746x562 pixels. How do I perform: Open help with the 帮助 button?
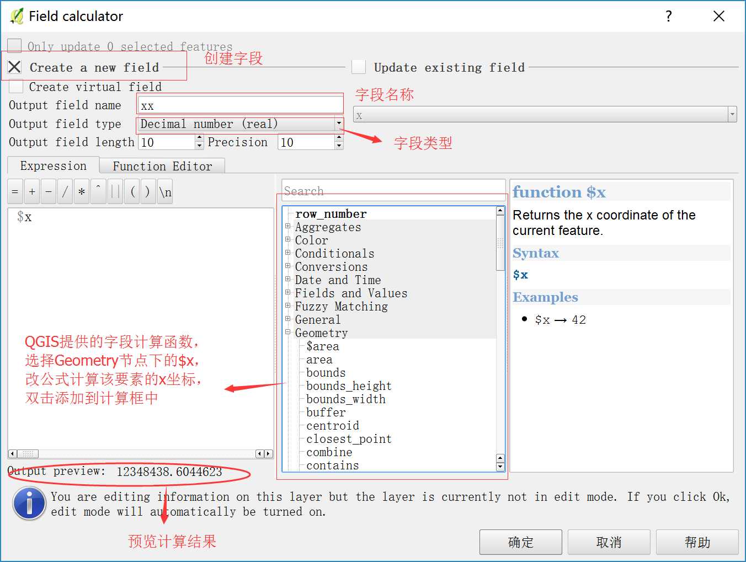point(697,542)
